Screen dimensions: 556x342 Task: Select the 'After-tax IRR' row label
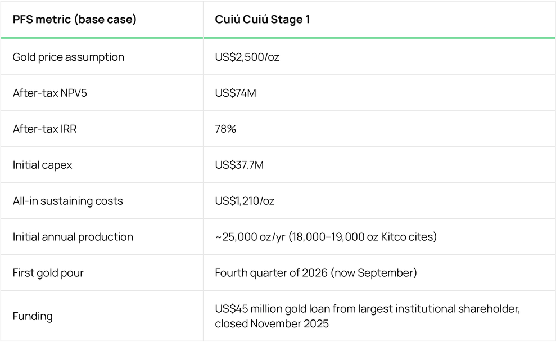click(x=44, y=129)
